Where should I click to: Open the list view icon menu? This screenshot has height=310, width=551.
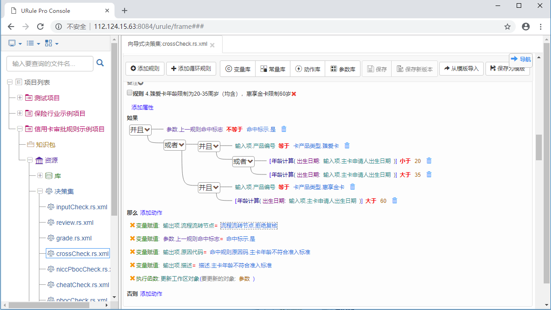(33, 43)
